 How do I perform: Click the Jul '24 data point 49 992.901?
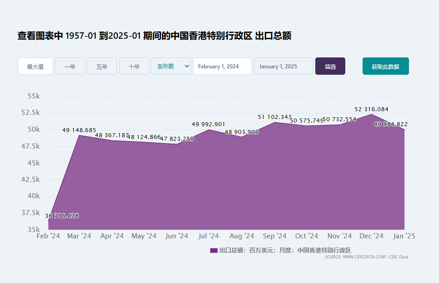click(x=209, y=129)
